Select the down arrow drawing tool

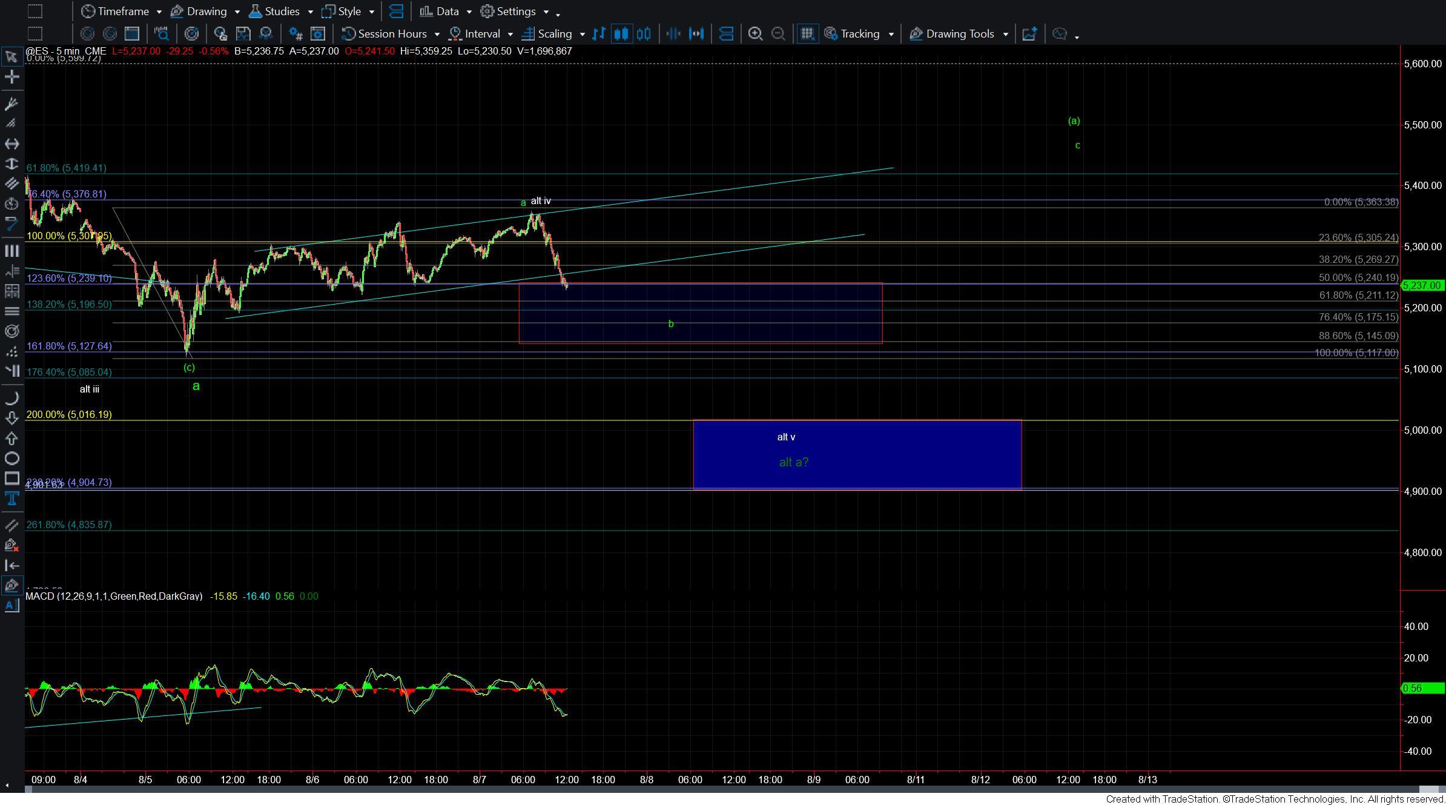point(11,418)
